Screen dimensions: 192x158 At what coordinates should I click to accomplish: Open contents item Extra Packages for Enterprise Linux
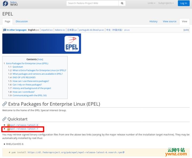click(27, 63)
